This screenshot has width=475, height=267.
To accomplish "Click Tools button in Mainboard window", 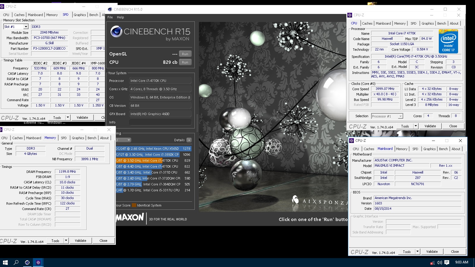I will pyautogui.click(x=407, y=252).
